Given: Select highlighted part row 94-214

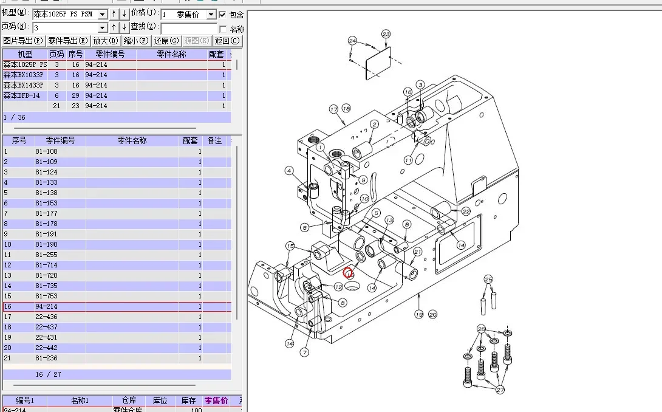Looking at the screenshot, I should pyautogui.click(x=117, y=306).
